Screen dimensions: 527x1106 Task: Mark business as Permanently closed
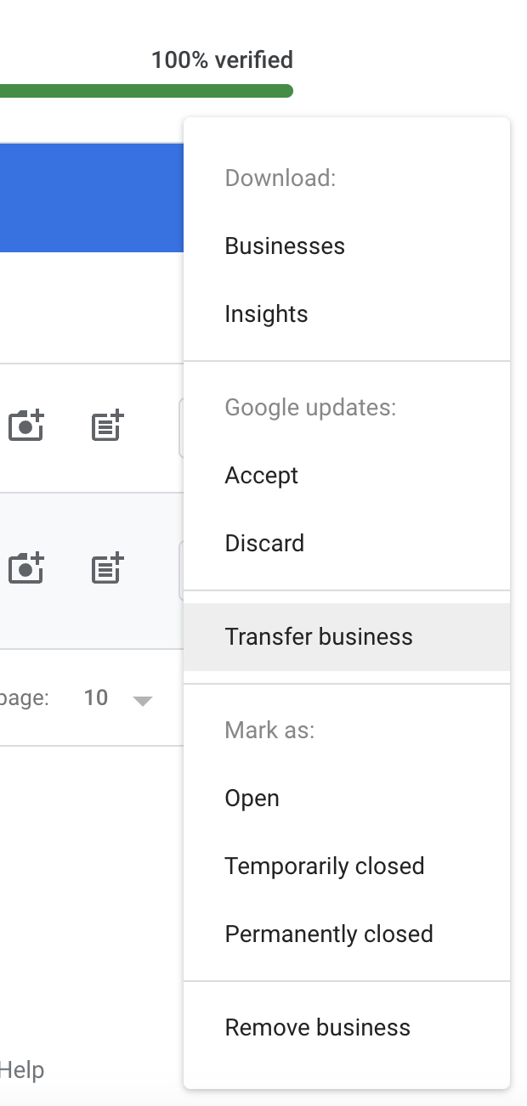point(329,934)
